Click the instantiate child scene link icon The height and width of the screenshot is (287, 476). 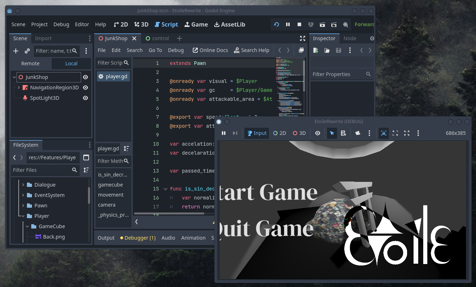[27, 51]
